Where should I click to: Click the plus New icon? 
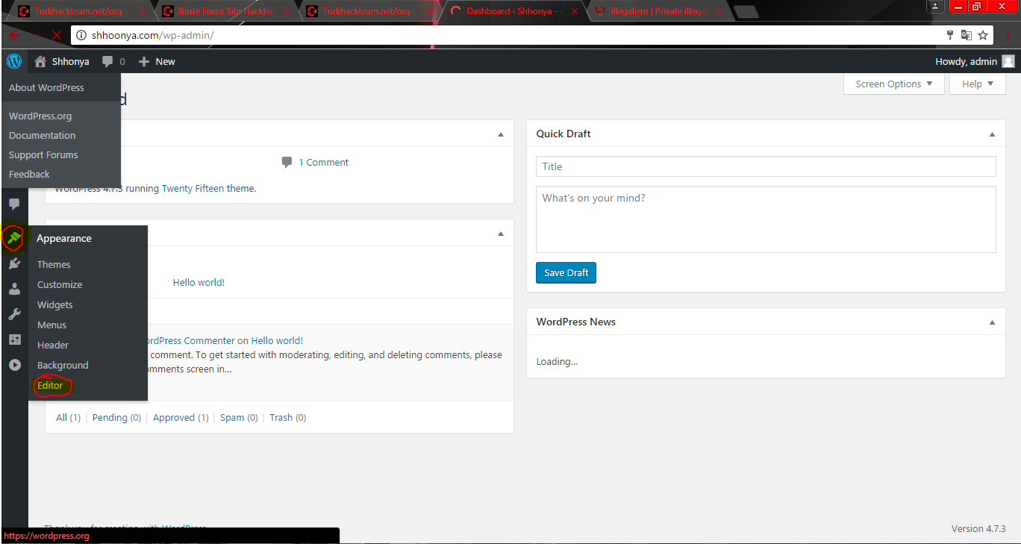(x=144, y=61)
